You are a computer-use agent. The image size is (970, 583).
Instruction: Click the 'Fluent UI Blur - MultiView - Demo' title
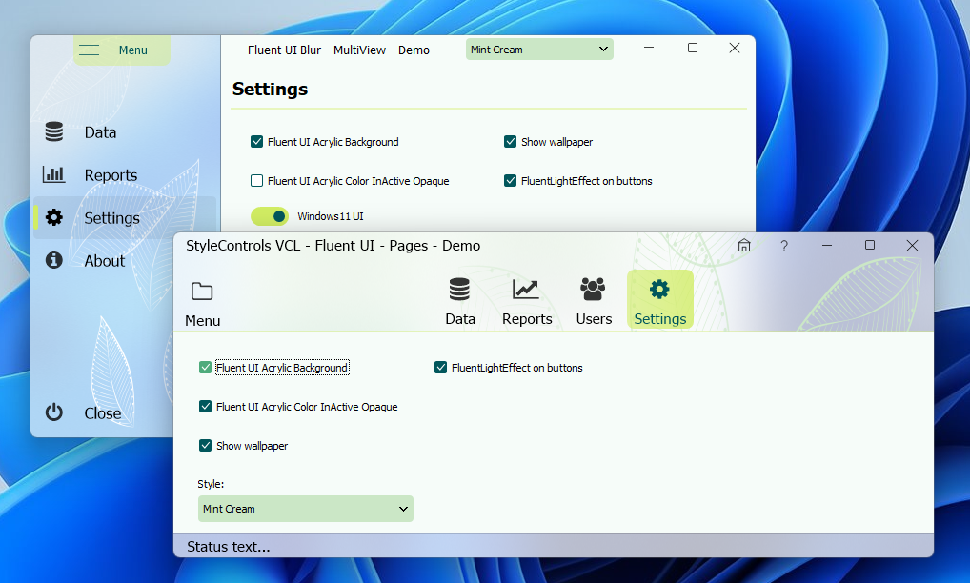[338, 50]
